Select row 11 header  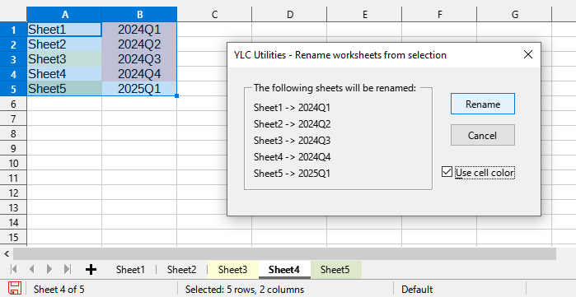pyautogui.click(x=13, y=179)
